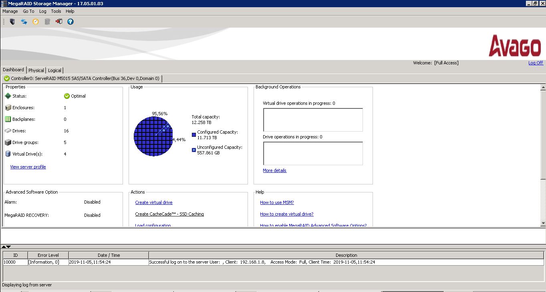546x292 pixels.
Task: Open the Manage menu
Action: click(x=10, y=11)
